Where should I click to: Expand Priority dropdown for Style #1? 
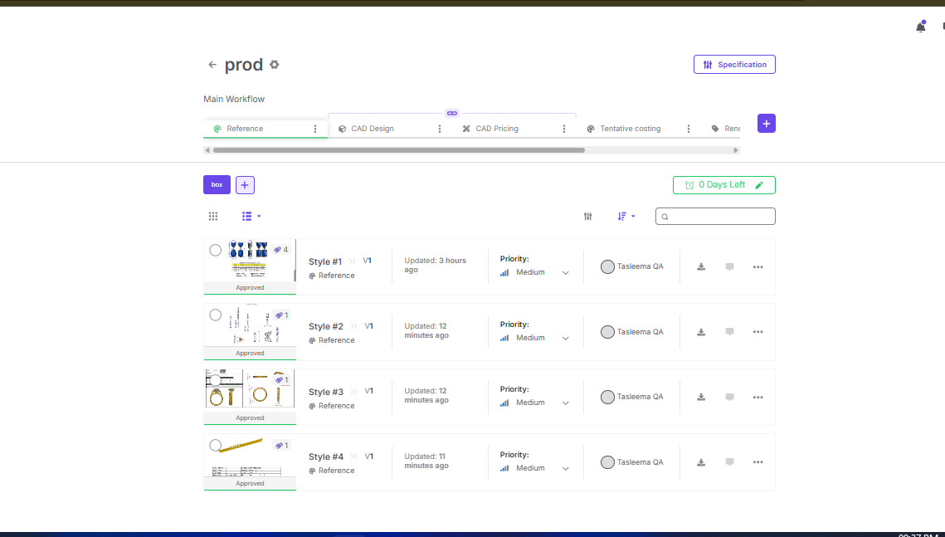[566, 272]
